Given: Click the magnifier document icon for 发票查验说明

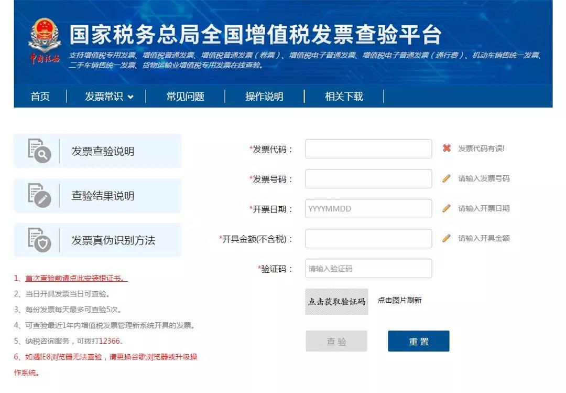Looking at the screenshot, I should pyautogui.click(x=39, y=151).
